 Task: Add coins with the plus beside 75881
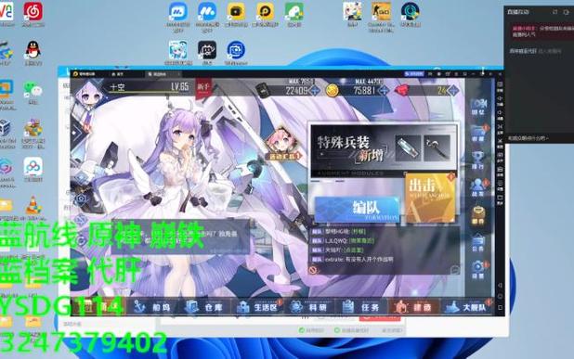[384, 90]
